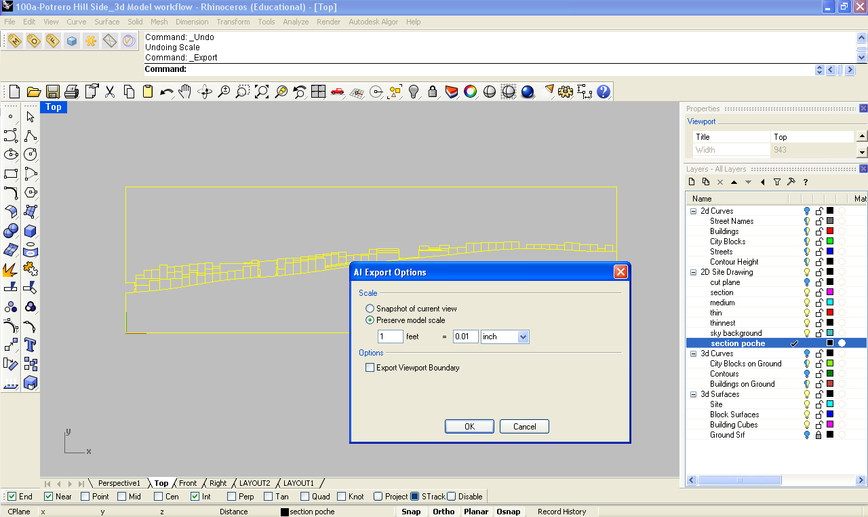Click Record History in the status bar
868x517 pixels.
coord(561,512)
